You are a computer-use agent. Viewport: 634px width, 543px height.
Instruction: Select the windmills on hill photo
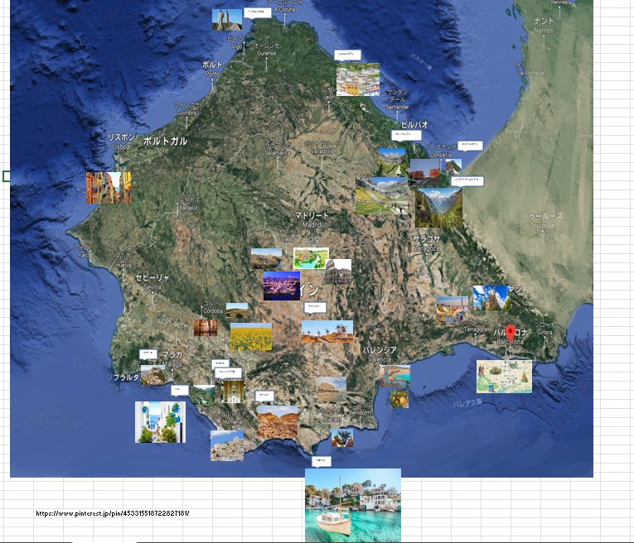point(327,332)
